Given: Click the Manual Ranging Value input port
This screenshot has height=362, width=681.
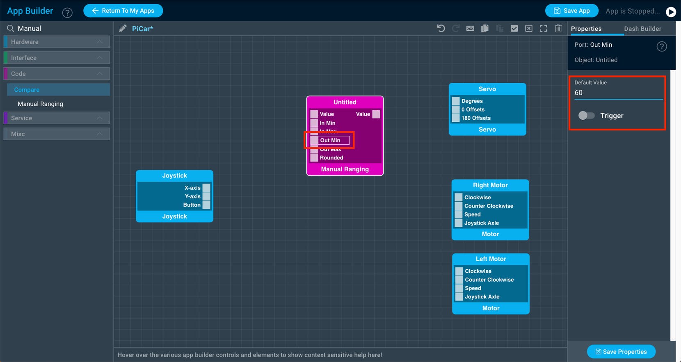Looking at the screenshot, I should point(314,114).
